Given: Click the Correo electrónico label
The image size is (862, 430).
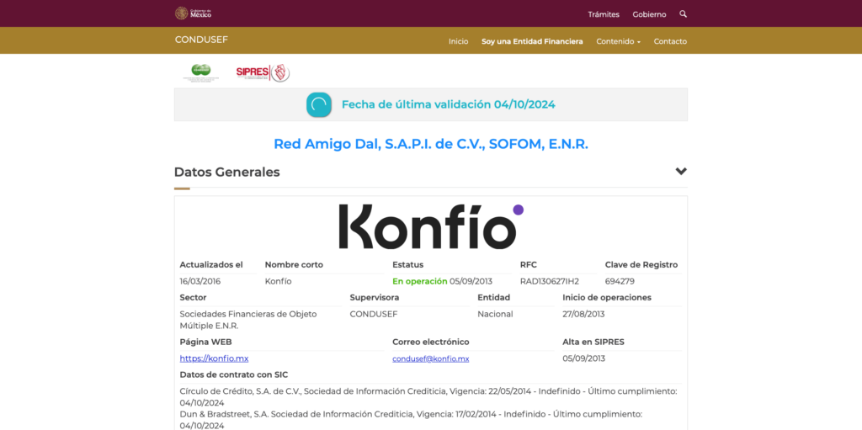Looking at the screenshot, I should (x=430, y=342).
